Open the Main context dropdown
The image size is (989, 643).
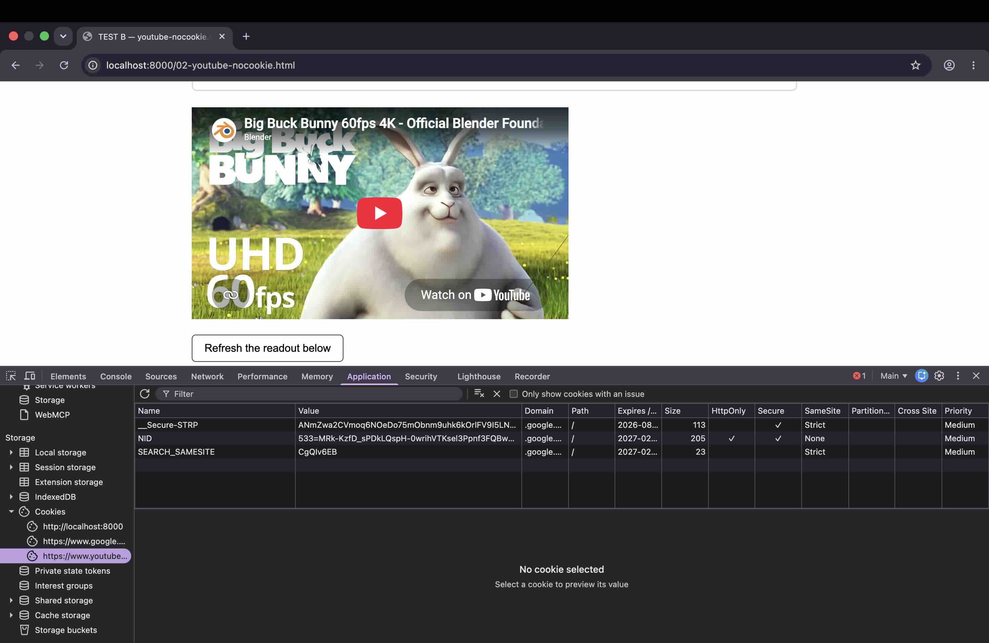pos(893,376)
